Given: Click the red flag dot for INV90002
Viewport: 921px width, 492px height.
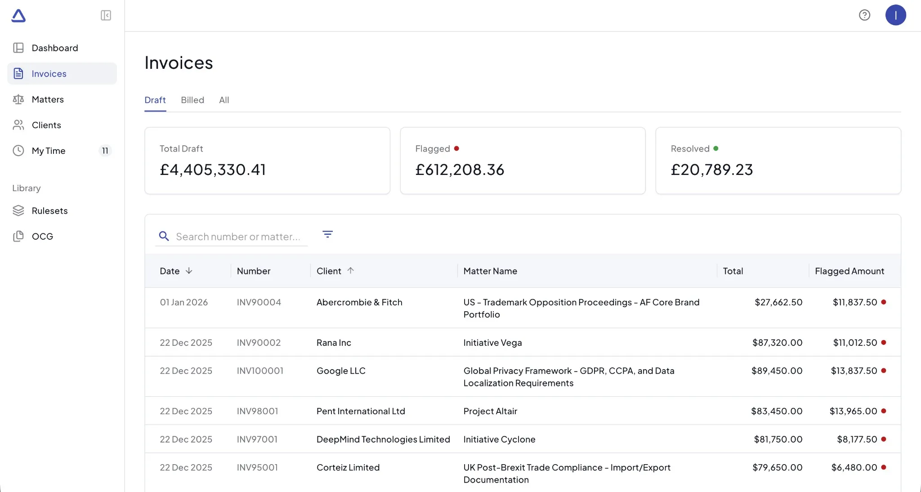Looking at the screenshot, I should click(884, 343).
